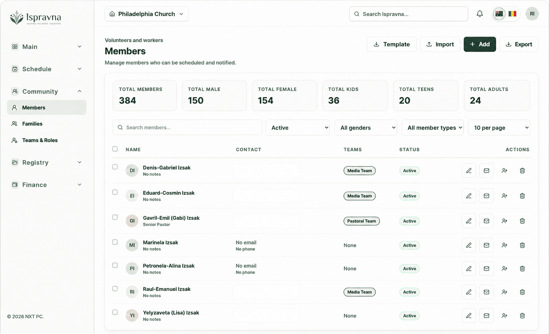
Task: Edit Petronela-Alina Izsak entry
Action: (469, 268)
